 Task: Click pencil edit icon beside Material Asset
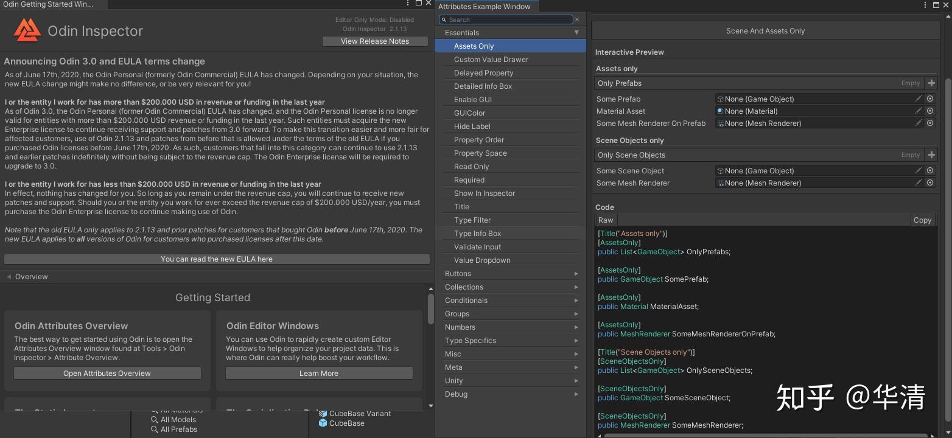919,111
